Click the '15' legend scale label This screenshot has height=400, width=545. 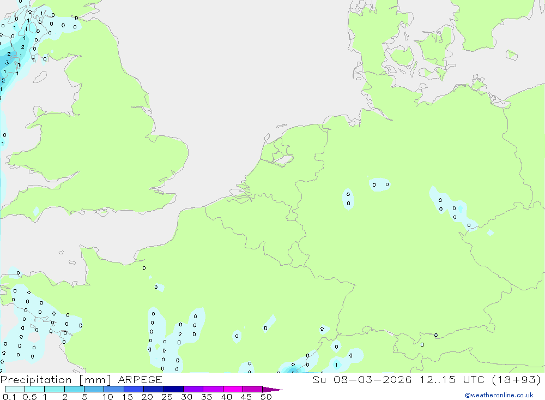pyautogui.click(x=128, y=397)
